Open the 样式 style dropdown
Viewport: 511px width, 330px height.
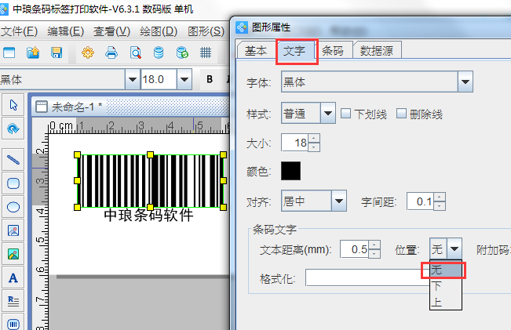(328, 114)
